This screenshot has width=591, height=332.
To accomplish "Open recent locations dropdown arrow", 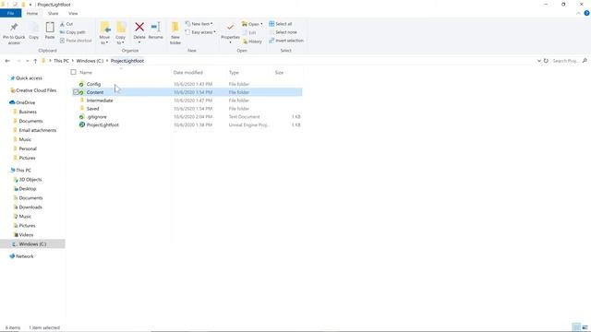I will [27, 61].
